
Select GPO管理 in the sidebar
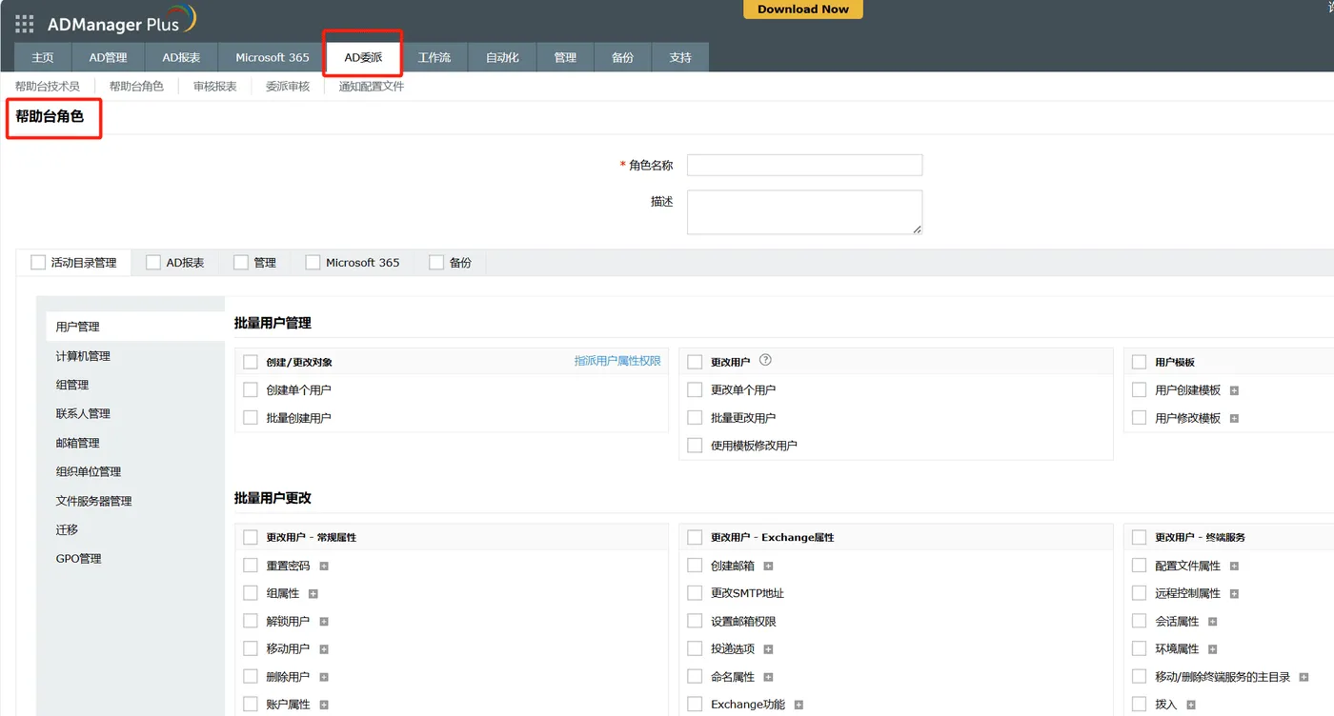pos(78,559)
